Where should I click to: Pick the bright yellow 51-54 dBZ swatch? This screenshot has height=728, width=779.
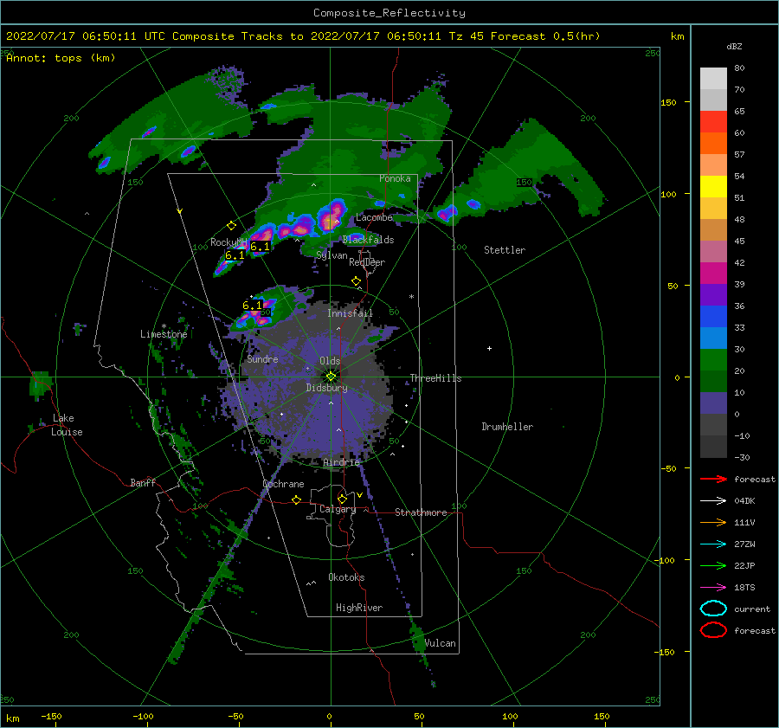tap(713, 187)
